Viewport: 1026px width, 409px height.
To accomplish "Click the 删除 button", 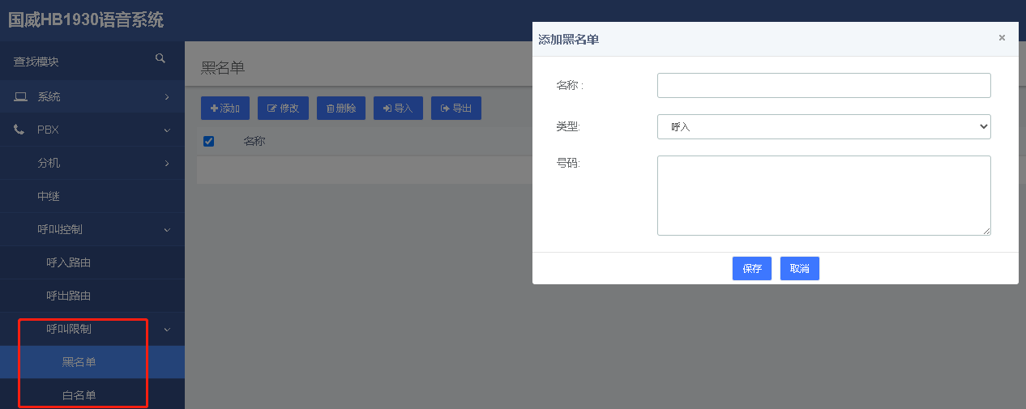I will (341, 108).
